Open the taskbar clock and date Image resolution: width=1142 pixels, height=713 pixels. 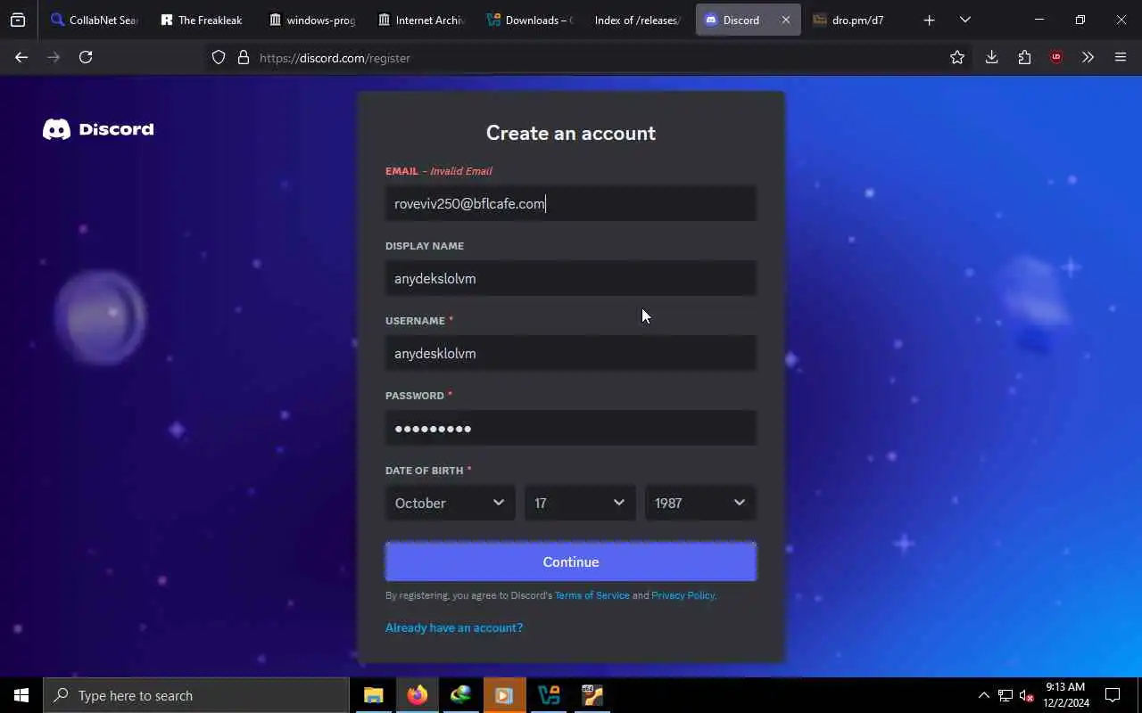(x=1065, y=695)
